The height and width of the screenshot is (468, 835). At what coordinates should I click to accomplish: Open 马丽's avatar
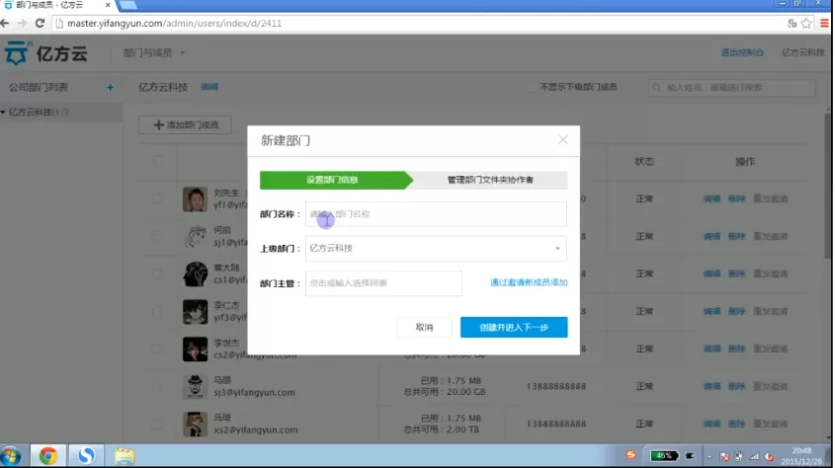[195, 387]
